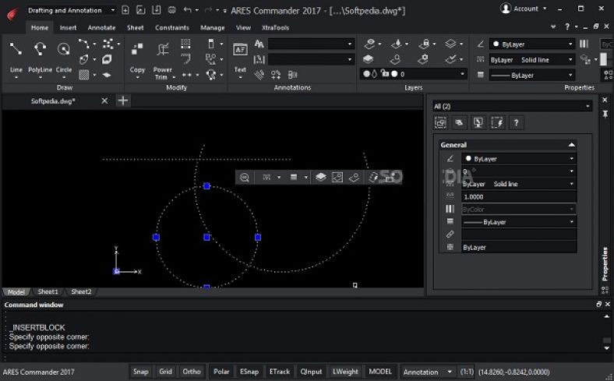Click the 1.0000 scale input field
614x381 pixels.
(518, 196)
